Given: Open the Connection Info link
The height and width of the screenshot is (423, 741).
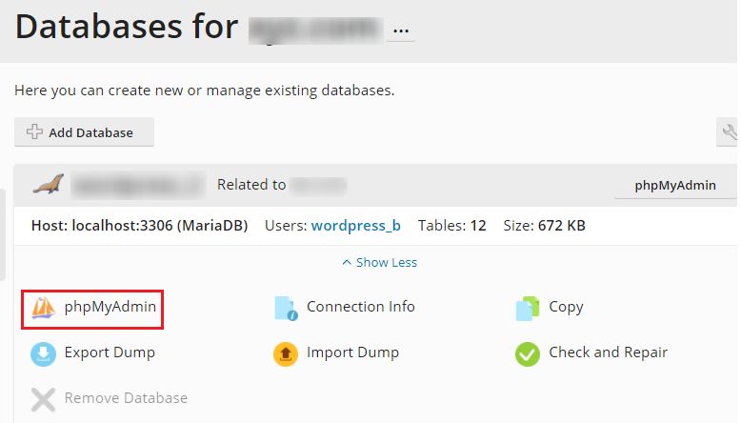Looking at the screenshot, I should pos(360,307).
